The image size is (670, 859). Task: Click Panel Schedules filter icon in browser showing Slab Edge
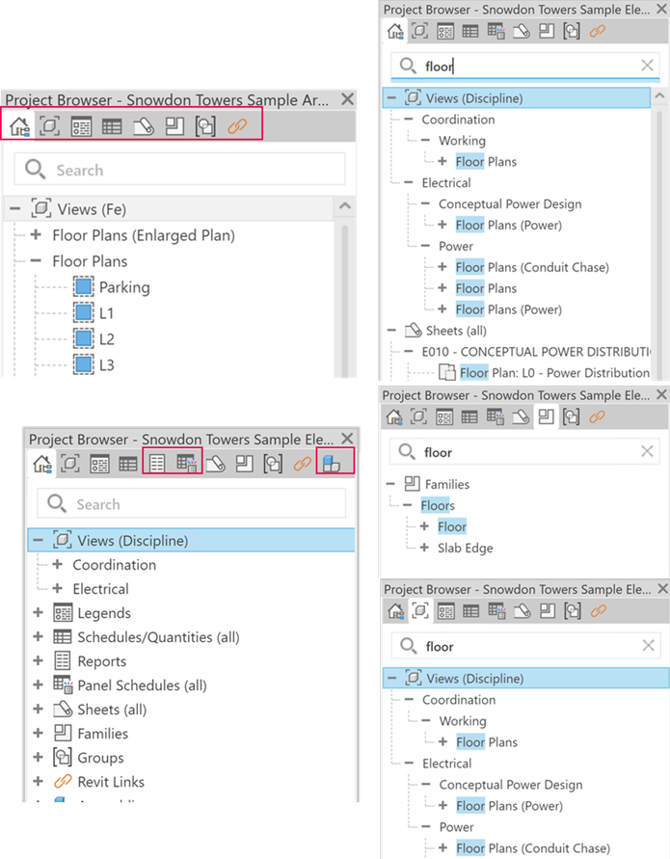point(496,416)
